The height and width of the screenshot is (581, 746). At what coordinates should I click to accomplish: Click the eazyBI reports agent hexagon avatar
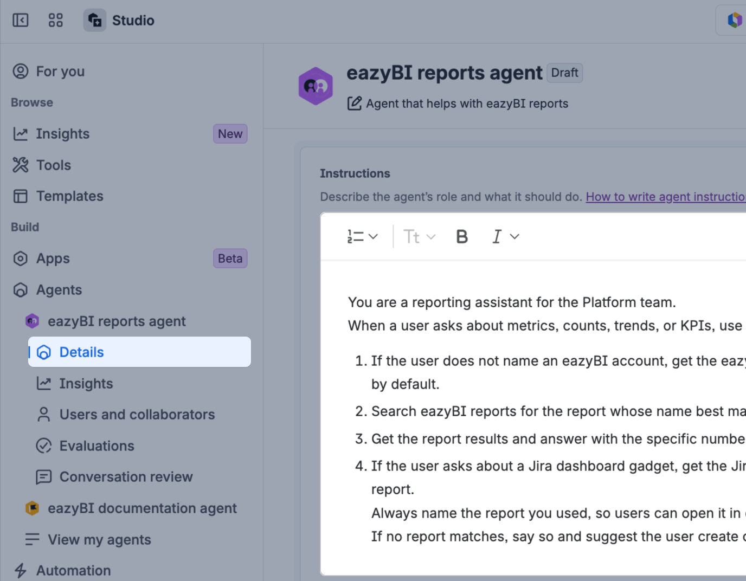click(316, 86)
